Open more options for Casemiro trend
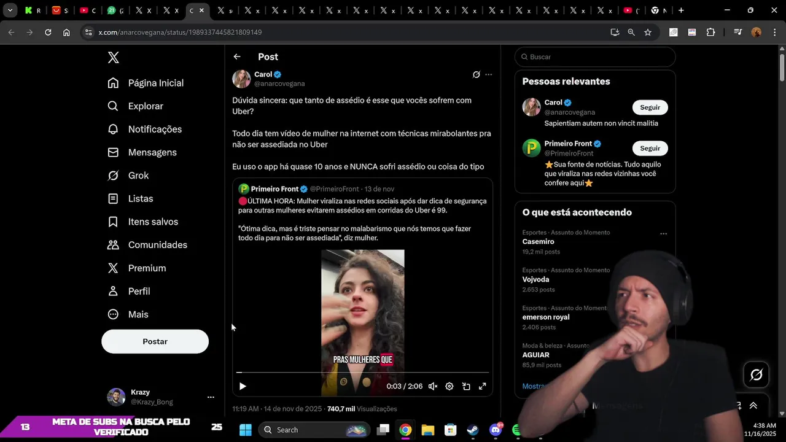Viewport: 786px width, 442px height. coord(663,234)
